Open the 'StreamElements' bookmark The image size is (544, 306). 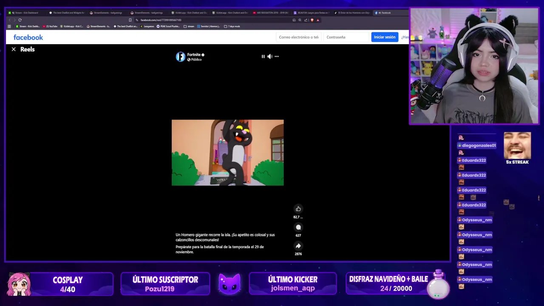click(x=99, y=26)
